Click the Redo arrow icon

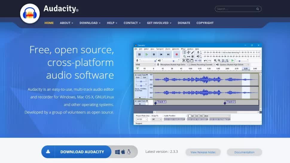point(209,61)
